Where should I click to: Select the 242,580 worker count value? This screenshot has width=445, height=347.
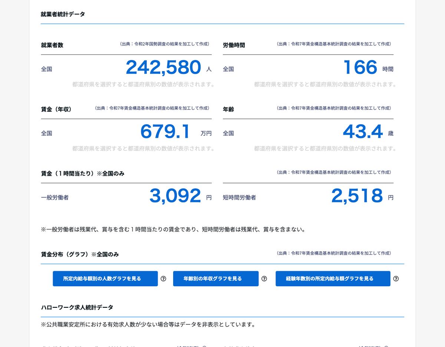click(164, 67)
